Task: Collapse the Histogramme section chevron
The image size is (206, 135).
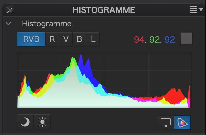Action: tap(8, 24)
